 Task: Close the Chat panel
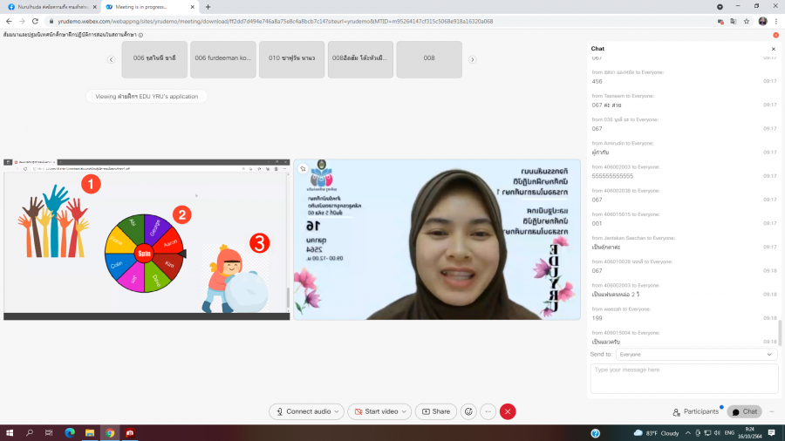coord(773,49)
